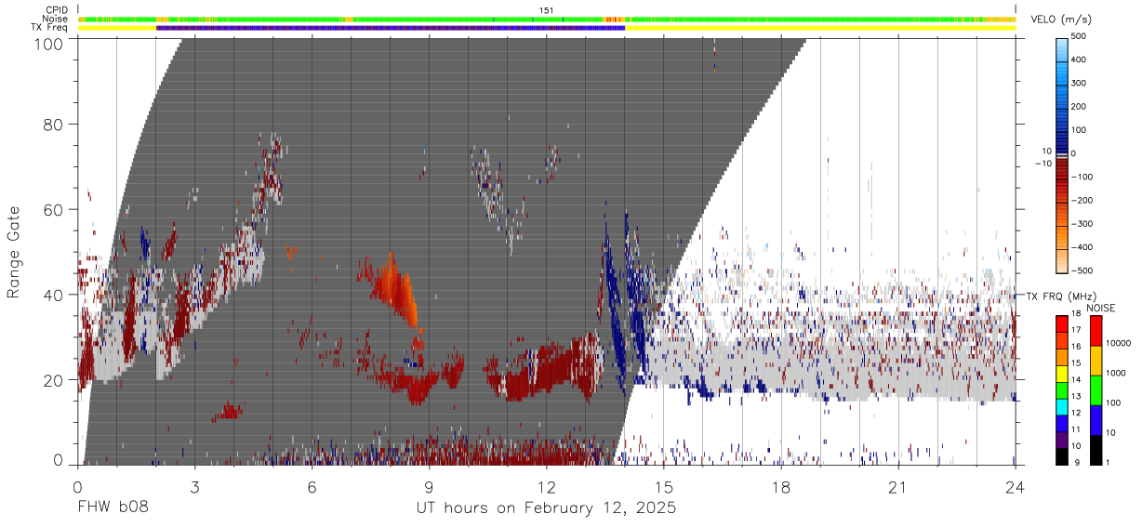Click the NOISE legend title
The height and width of the screenshot is (527, 1142).
(x=1100, y=308)
